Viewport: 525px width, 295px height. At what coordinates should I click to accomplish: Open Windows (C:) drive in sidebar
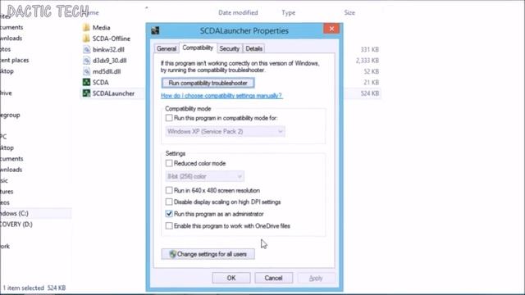tap(14, 213)
